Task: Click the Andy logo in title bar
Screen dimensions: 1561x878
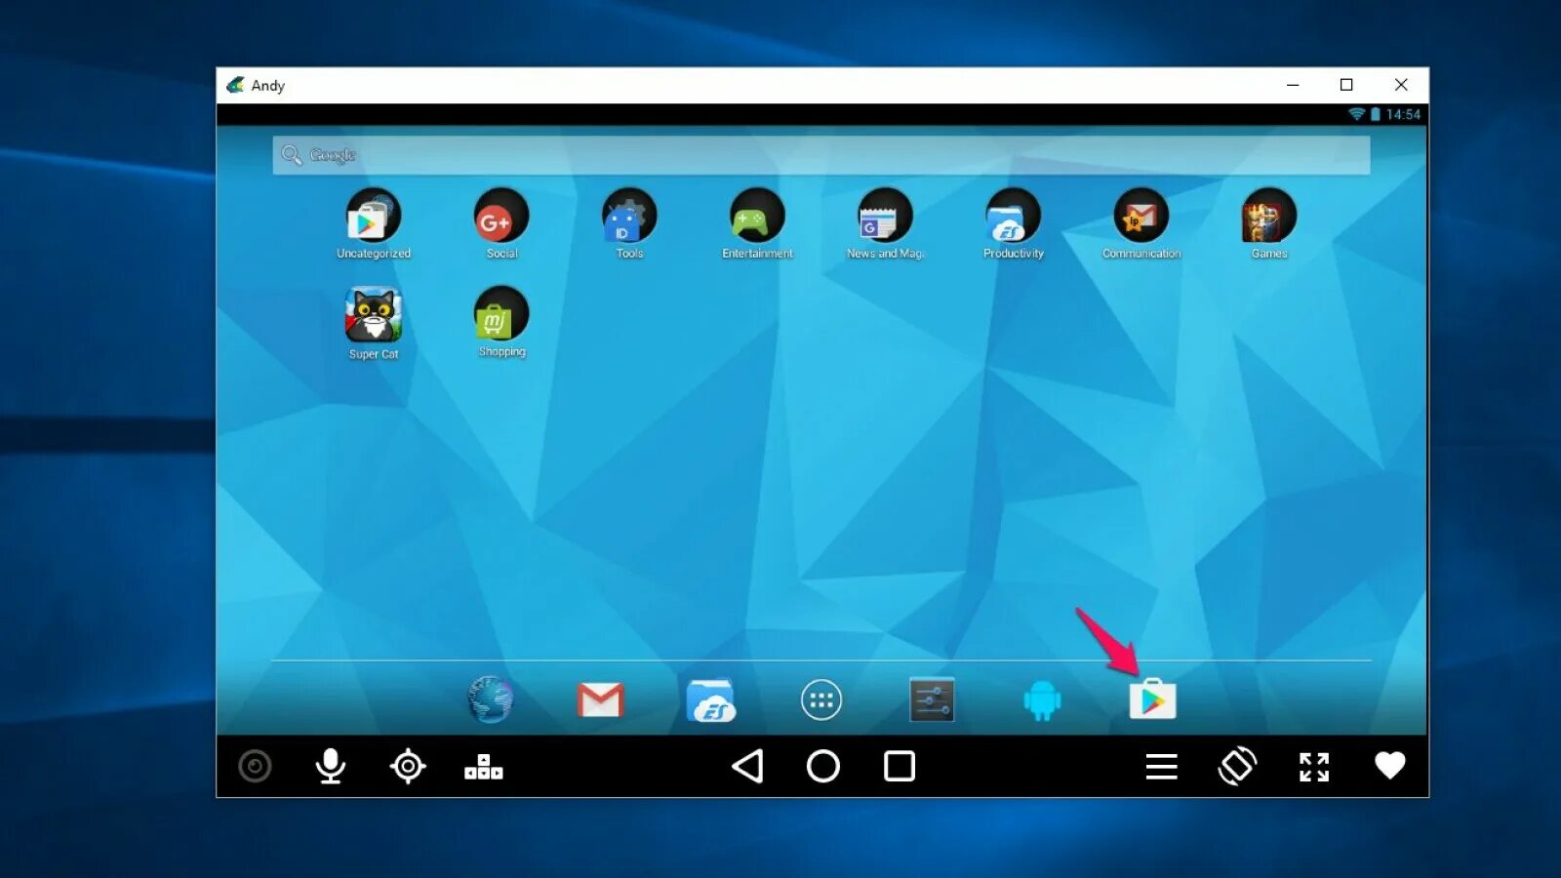Action: point(235,85)
